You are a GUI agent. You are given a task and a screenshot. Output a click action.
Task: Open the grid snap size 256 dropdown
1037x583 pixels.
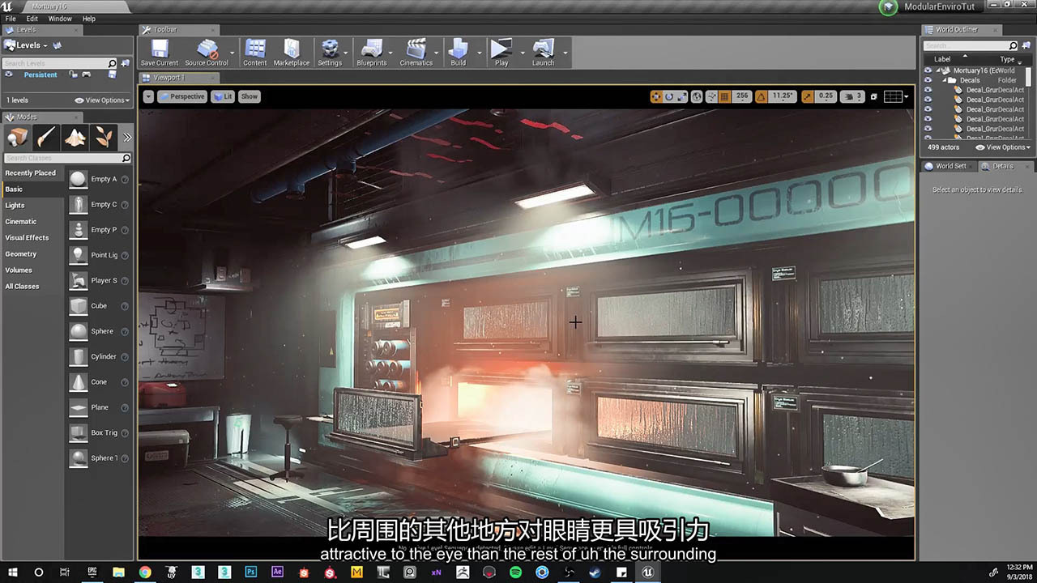742,96
